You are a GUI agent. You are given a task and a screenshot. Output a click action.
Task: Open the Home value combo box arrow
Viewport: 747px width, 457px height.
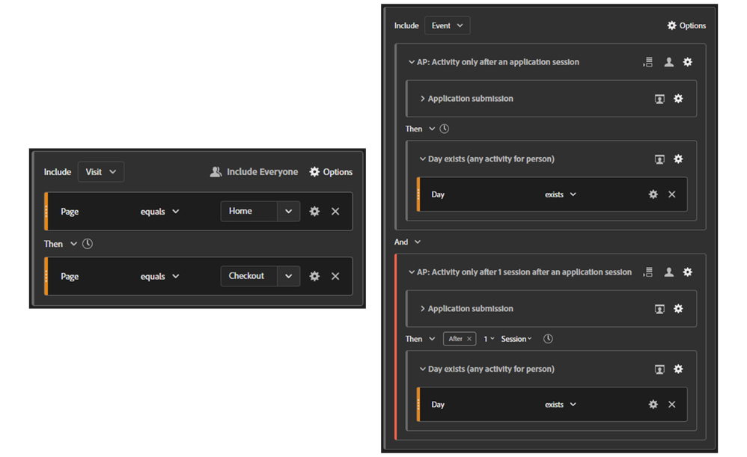coord(288,212)
